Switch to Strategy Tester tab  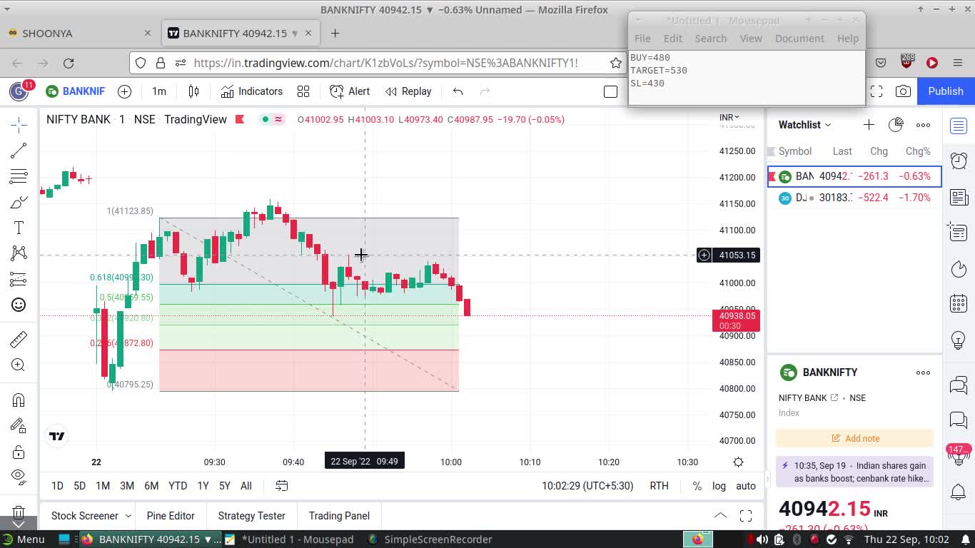(251, 516)
